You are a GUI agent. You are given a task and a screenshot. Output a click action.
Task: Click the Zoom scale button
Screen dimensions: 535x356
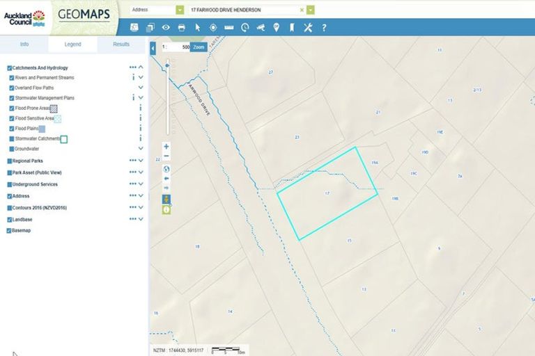click(199, 47)
